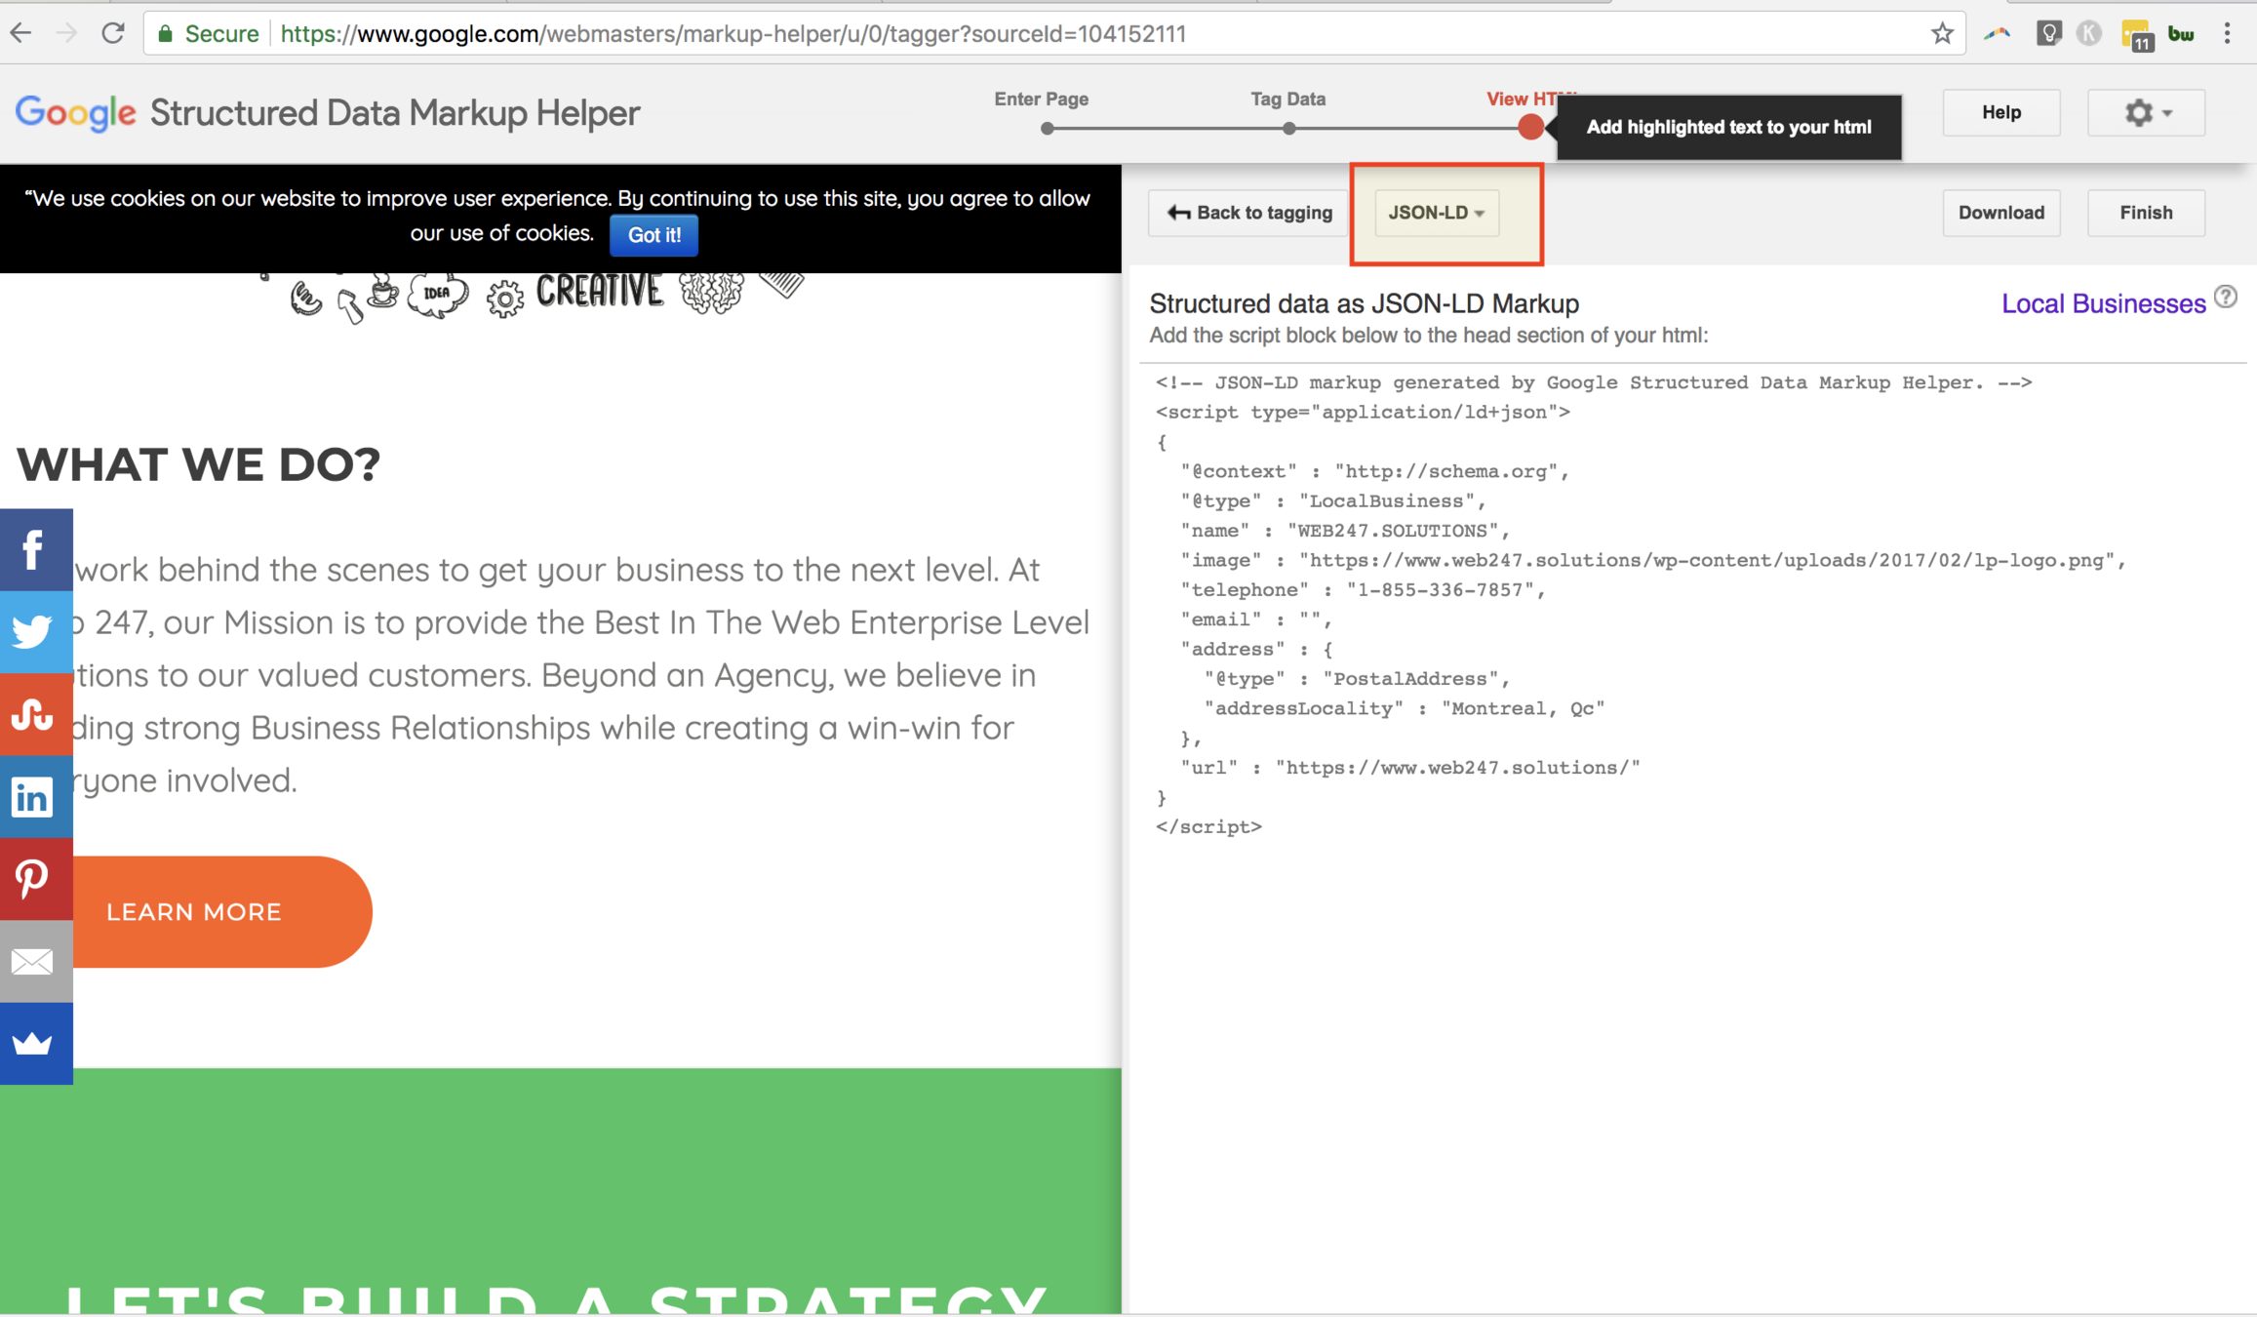Click the email envelope share icon
Viewport: 2257px width, 1317px height.
tap(35, 962)
